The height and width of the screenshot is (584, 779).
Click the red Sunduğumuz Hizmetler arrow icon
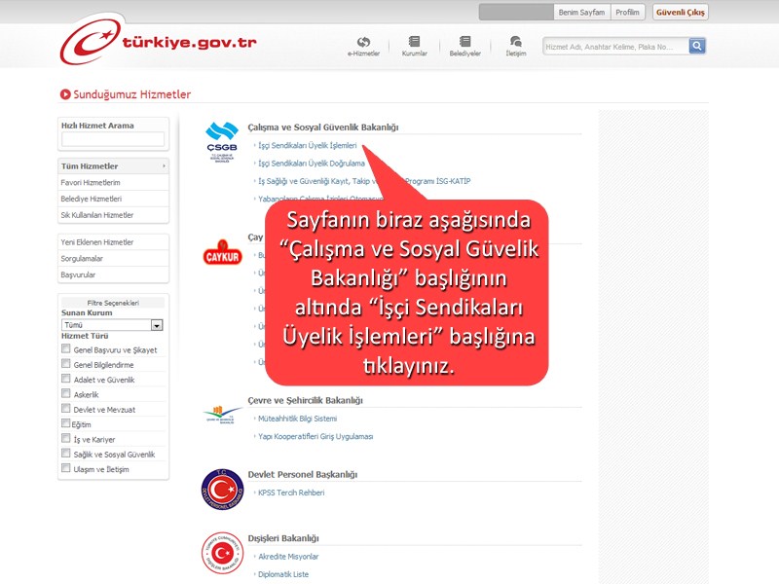[65, 93]
